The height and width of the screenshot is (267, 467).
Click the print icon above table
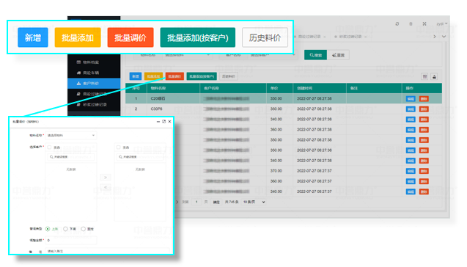coord(434,76)
